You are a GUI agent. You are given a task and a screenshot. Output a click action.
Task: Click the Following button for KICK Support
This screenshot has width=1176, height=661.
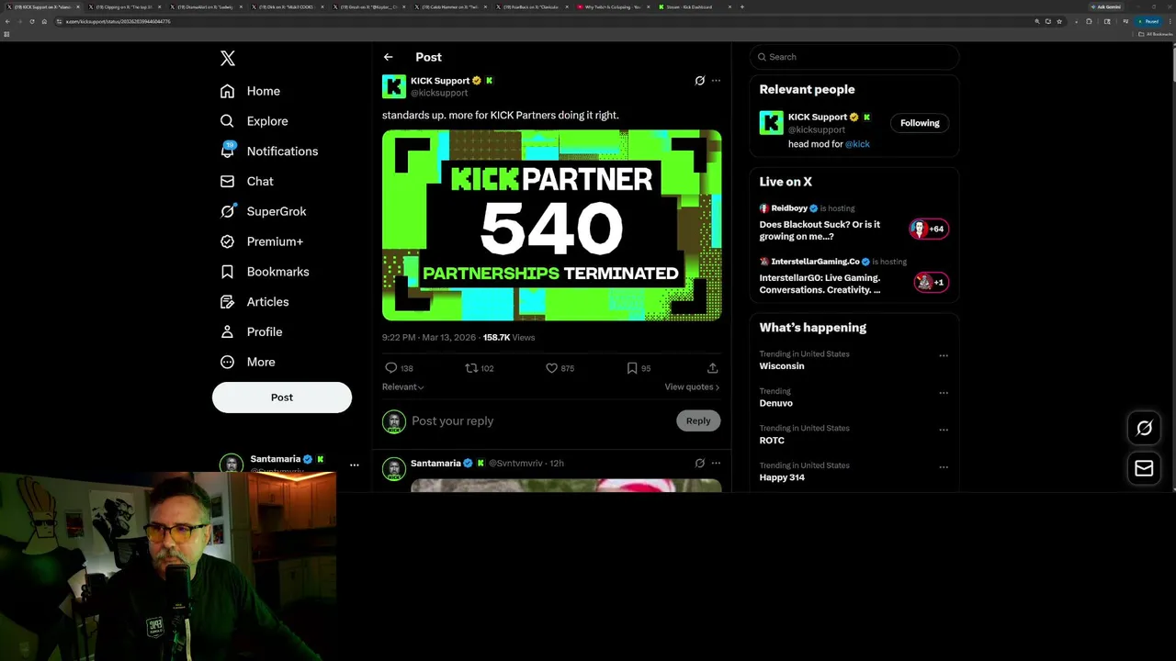pyautogui.click(x=920, y=123)
